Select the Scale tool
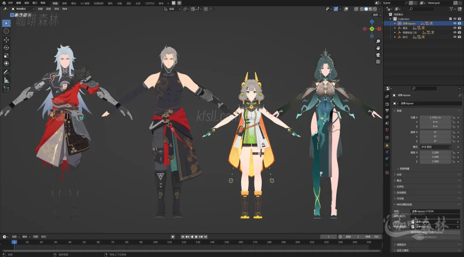 (x=6, y=56)
